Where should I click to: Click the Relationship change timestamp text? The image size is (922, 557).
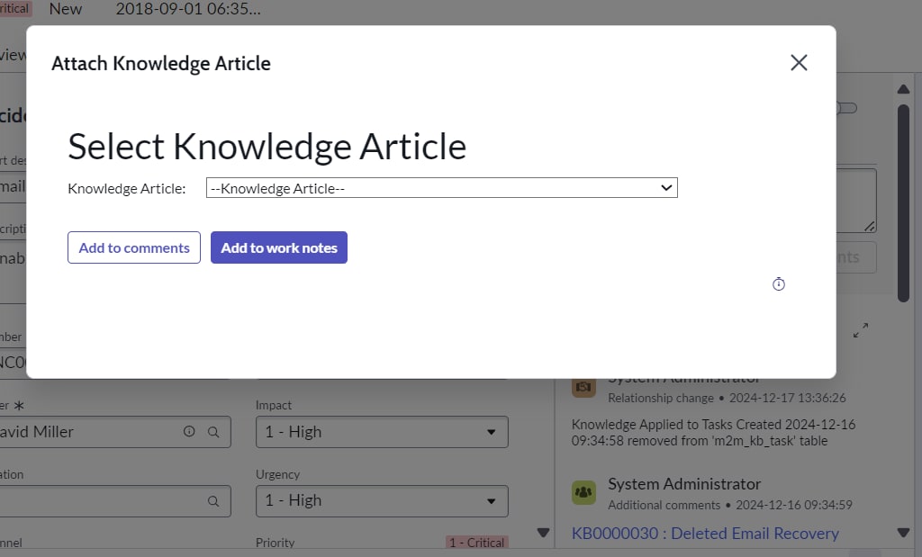[787, 398]
